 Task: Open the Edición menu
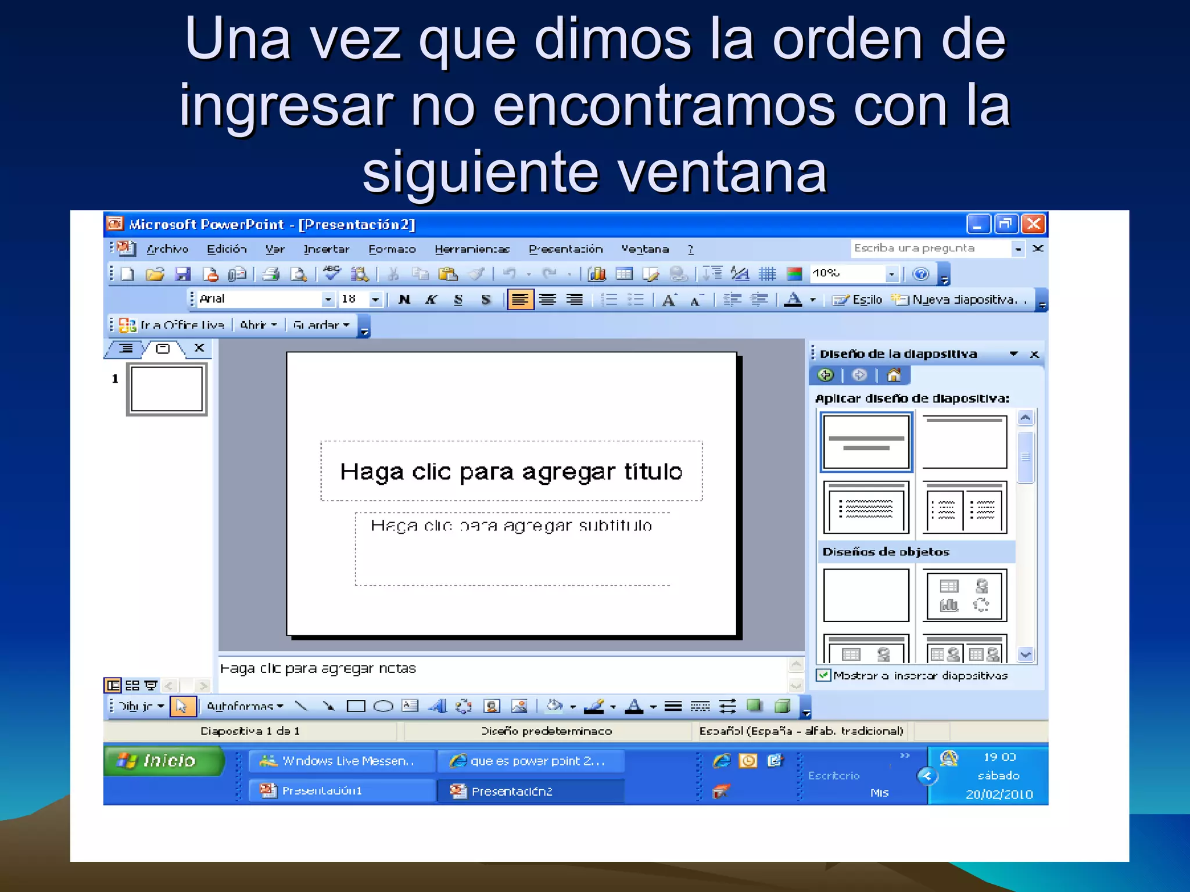[x=227, y=249]
